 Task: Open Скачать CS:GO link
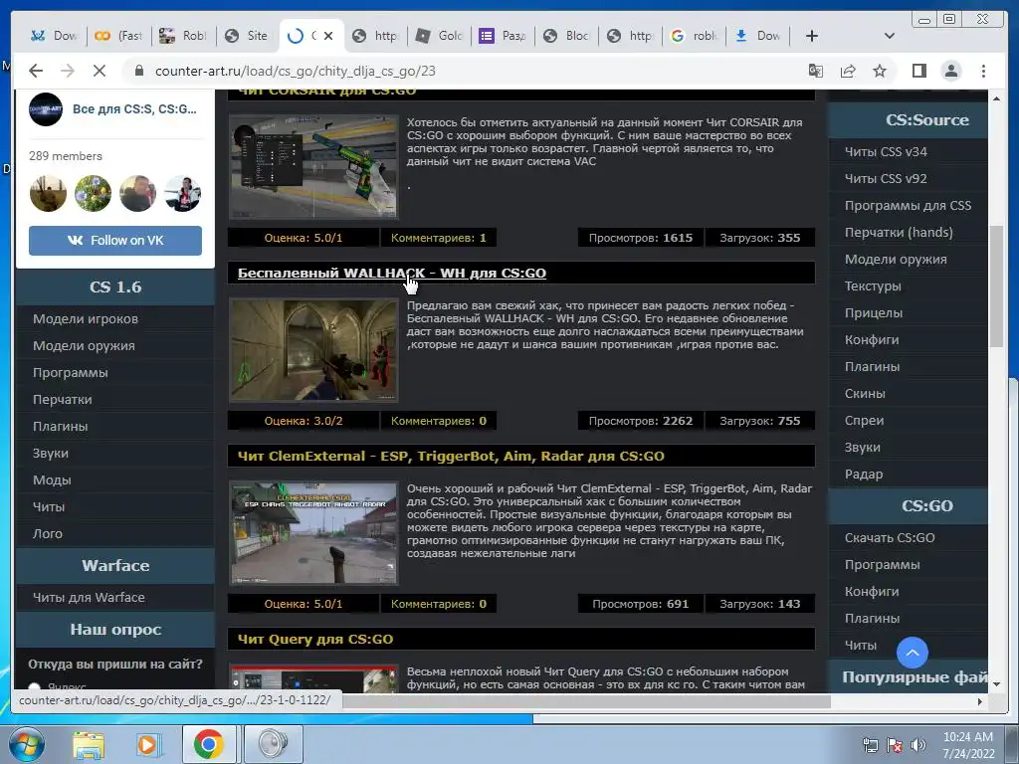(x=890, y=538)
